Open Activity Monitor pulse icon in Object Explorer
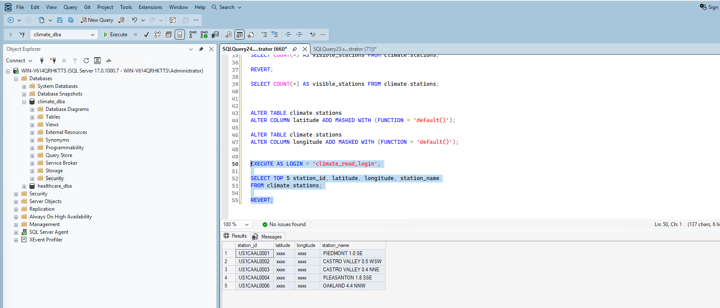 (x=108, y=61)
